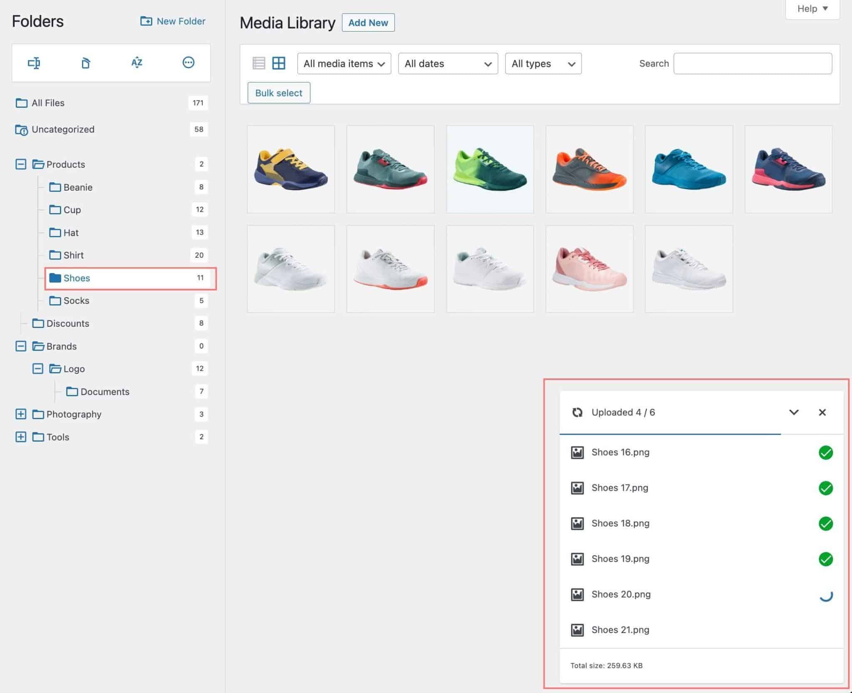Open the All types dropdown
Viewport: 852px width, 693px height.
click(x=543, y=64)
